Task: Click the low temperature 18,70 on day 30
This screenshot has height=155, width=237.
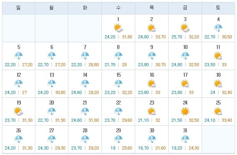Action: 143,148
